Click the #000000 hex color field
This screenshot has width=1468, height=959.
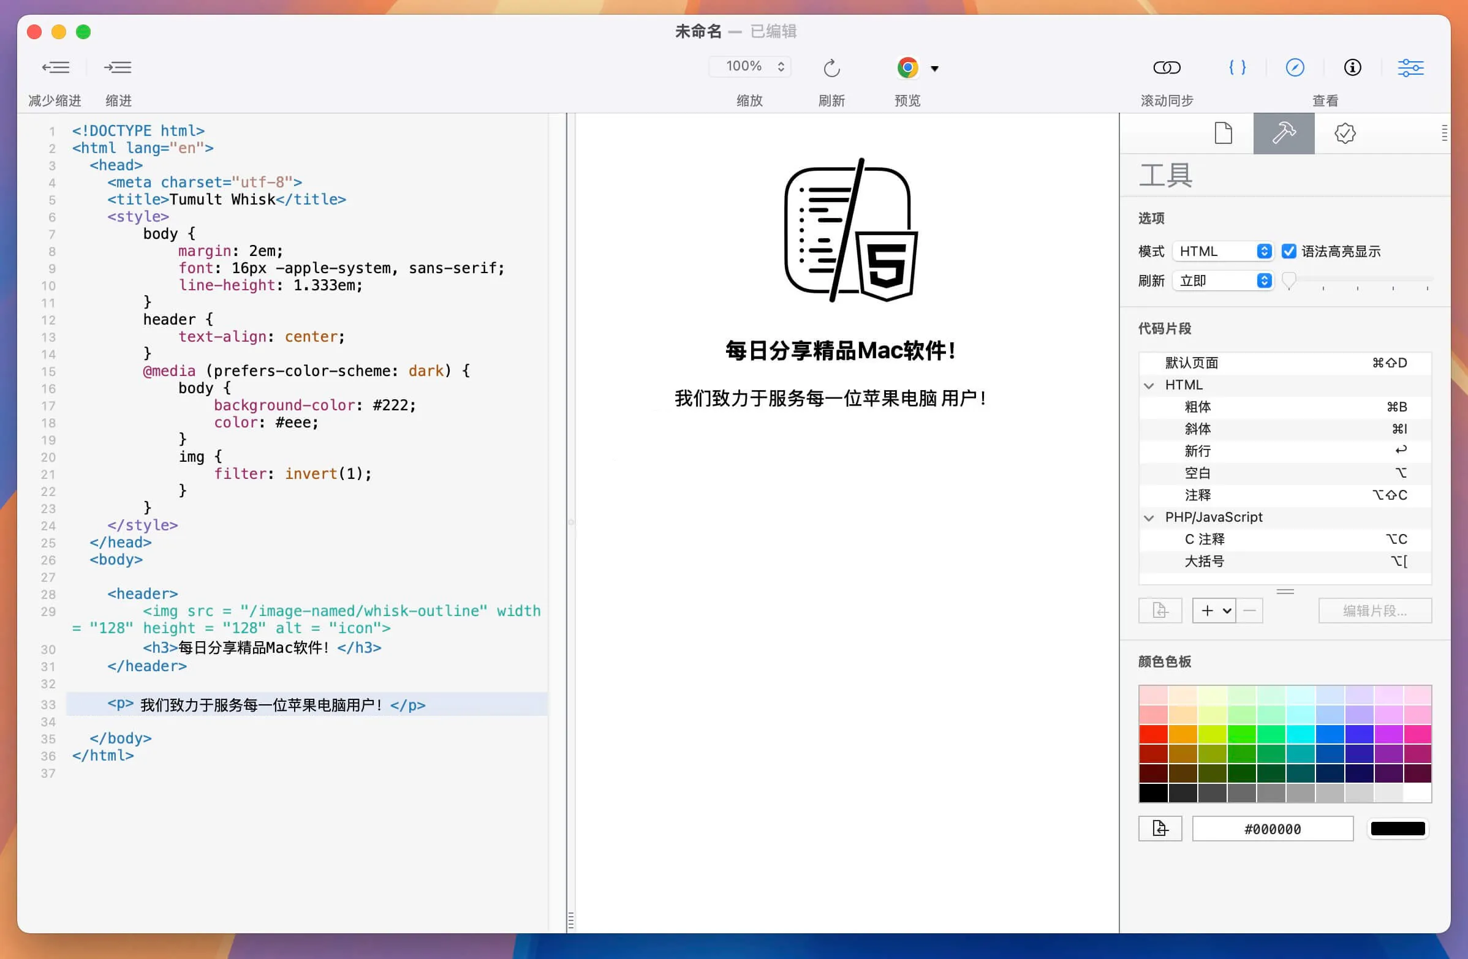pos(1272,829)
